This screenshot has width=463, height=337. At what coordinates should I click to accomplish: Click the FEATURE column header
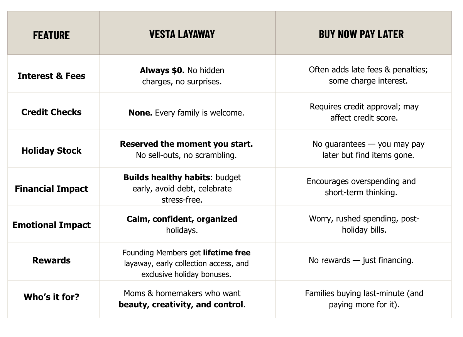(x=51, y=35)
